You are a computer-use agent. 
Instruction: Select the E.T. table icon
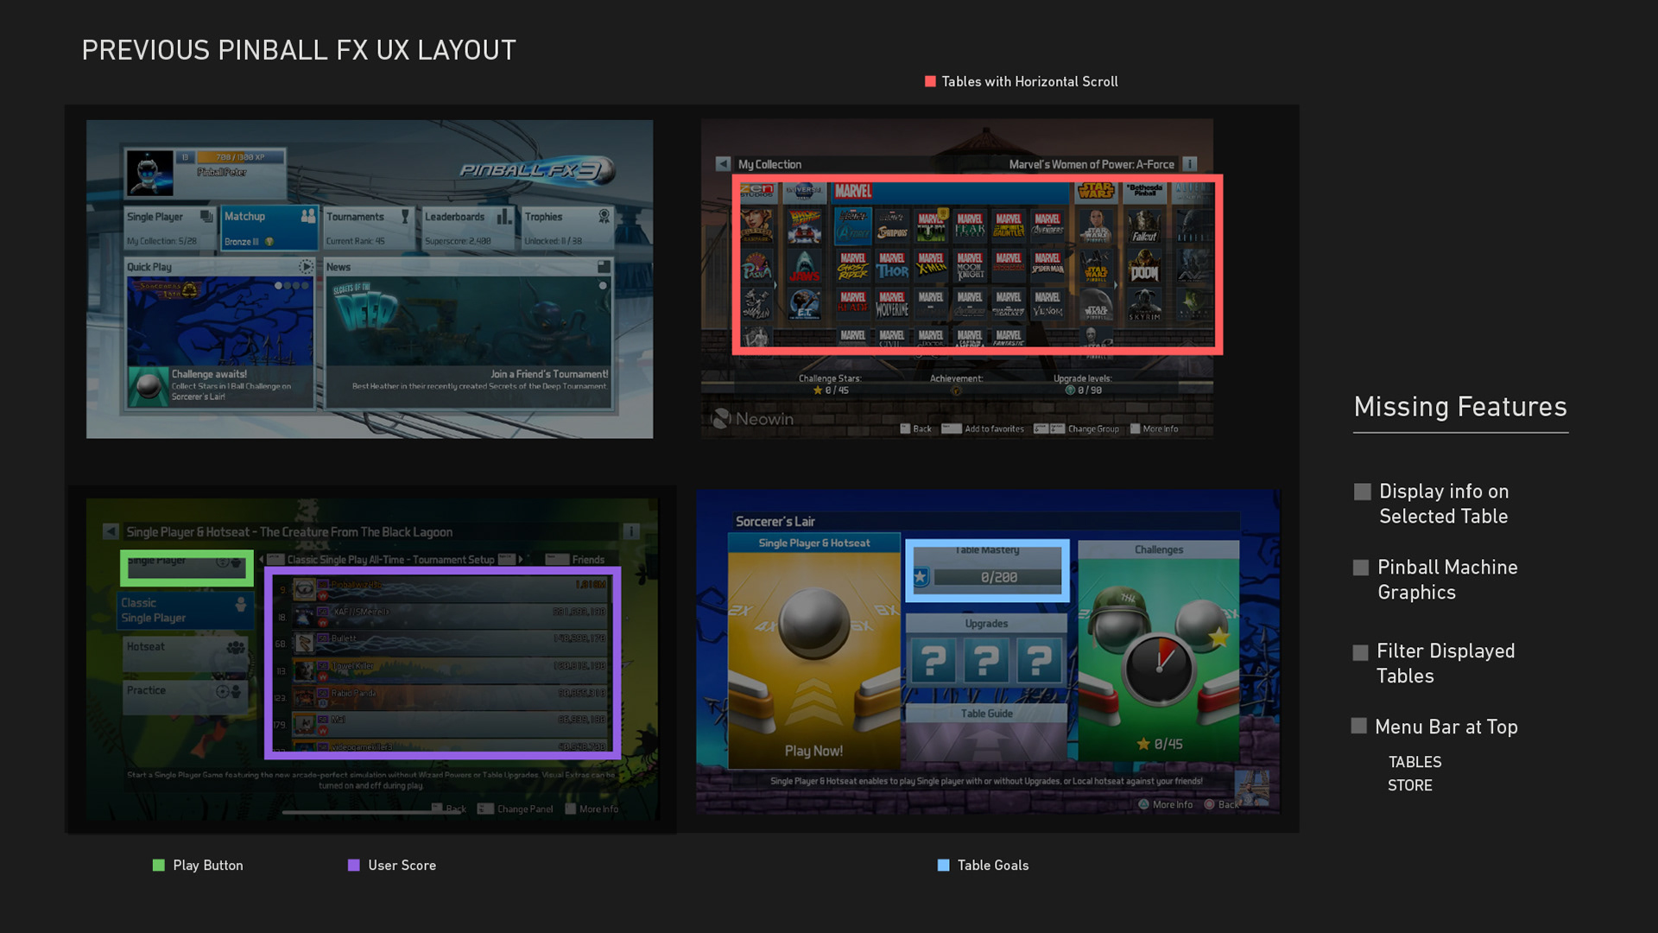click(804, 305)
